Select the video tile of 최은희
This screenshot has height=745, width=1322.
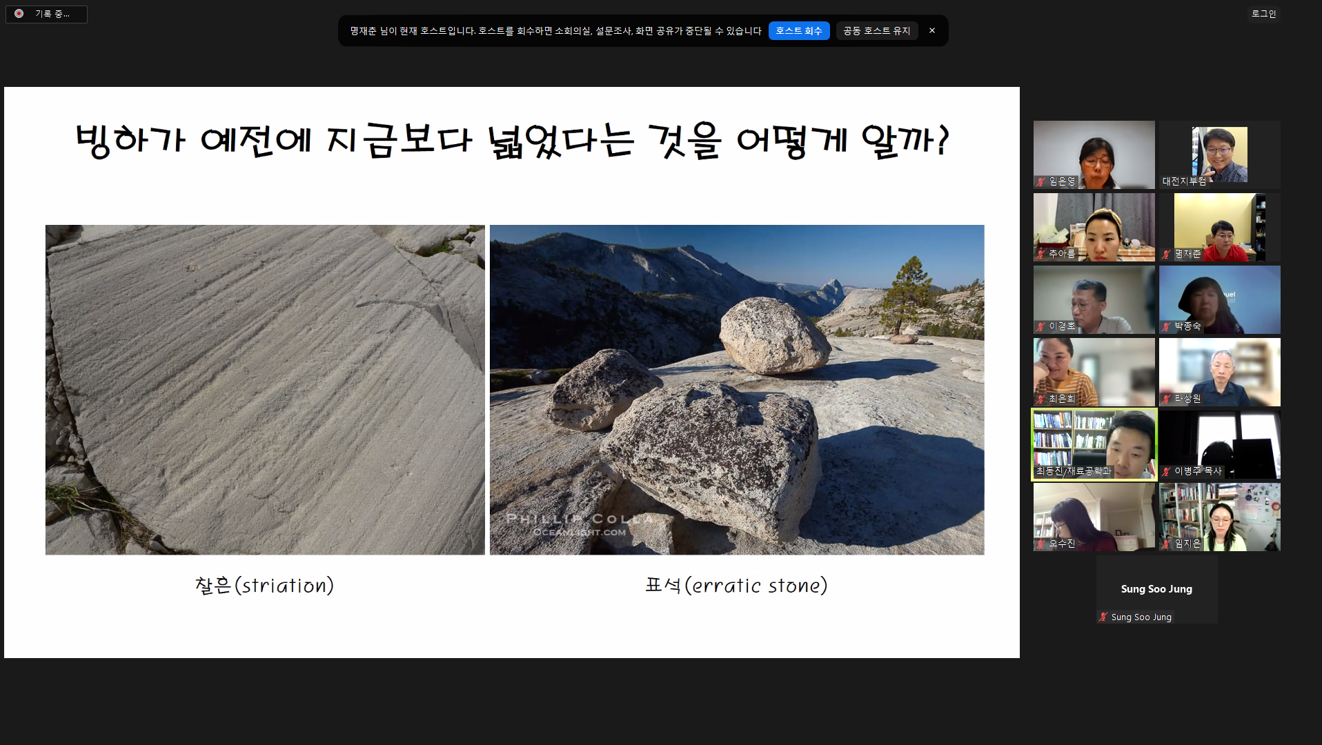click(x=1094, y=372)
